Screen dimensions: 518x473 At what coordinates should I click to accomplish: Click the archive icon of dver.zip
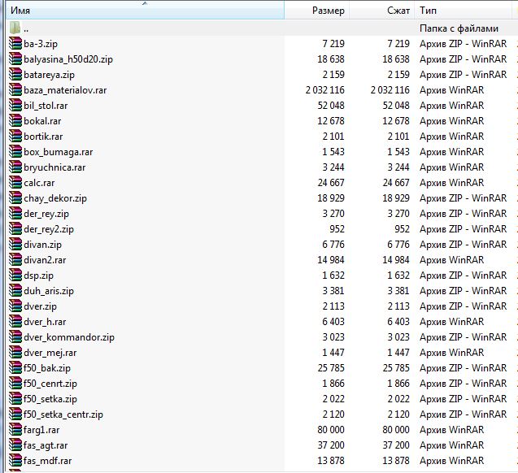[15, 306]
